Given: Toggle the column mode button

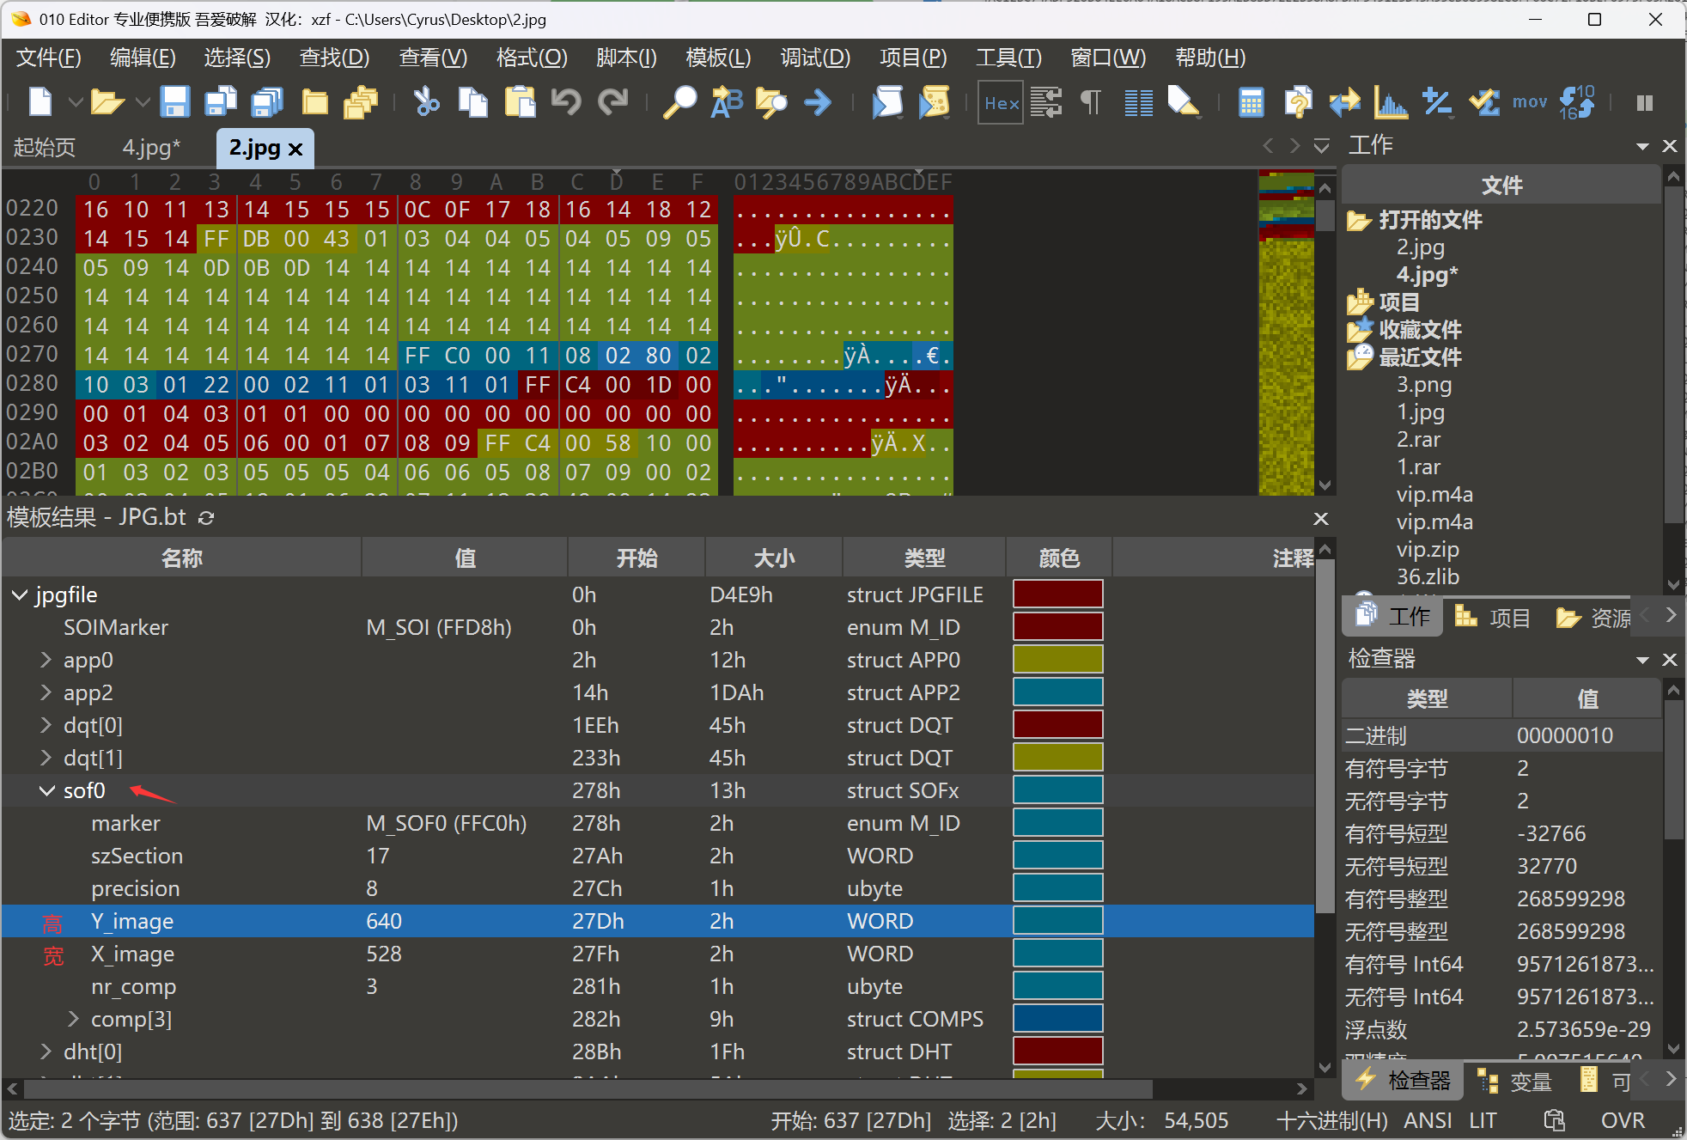Looking at the screenshot, I should point(1138,102).
